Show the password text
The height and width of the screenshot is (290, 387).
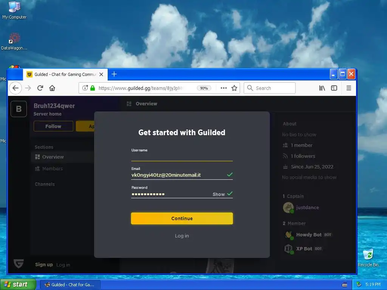tap(219, 194)
